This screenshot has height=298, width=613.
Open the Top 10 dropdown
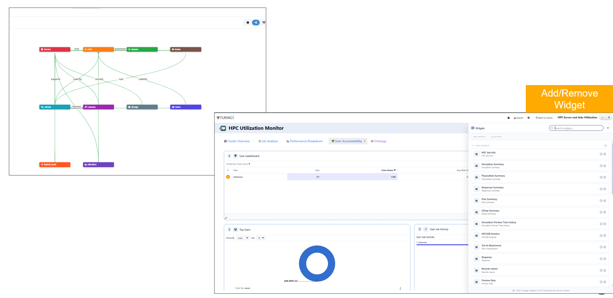click(261, 238)
